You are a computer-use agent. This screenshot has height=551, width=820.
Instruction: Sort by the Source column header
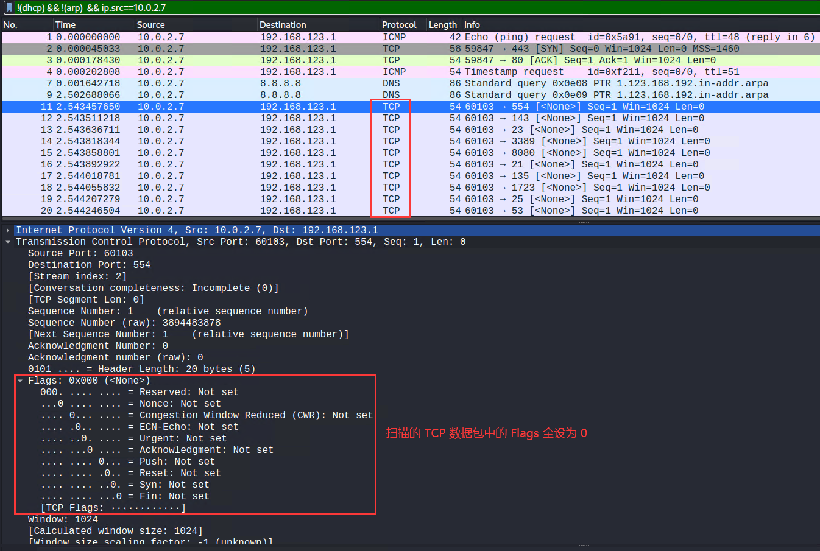(196, 25)
